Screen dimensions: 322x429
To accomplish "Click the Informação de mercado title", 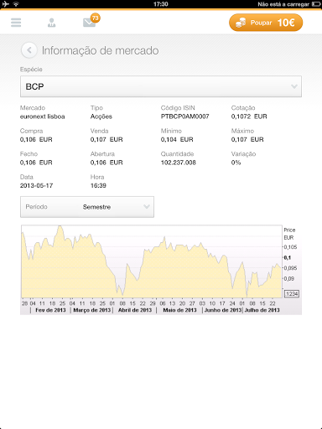I will coord(101,50).
